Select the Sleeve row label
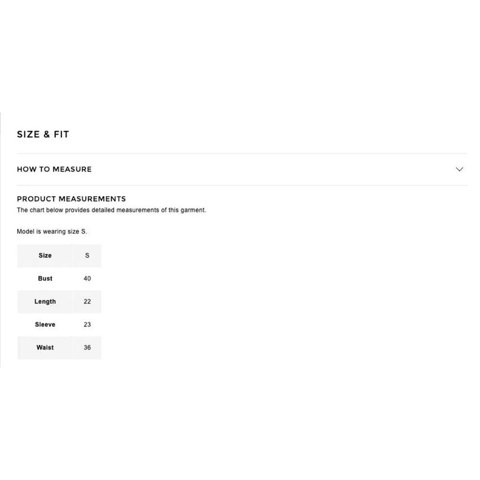Image resolution: width=480 pixels, height=480 pixels. click(45, 325)
